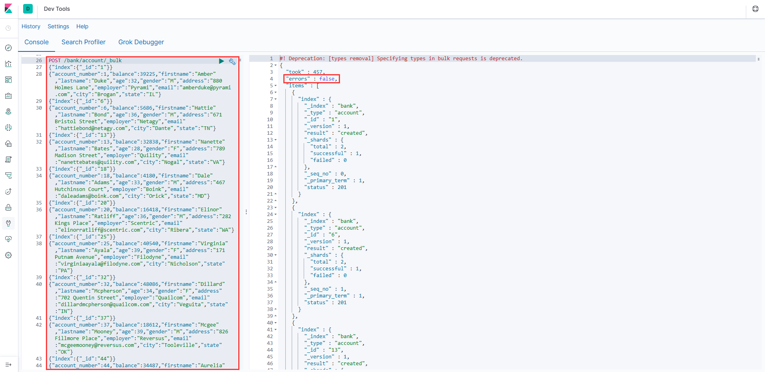Run the POST bulk request with play button

point(221,61)
